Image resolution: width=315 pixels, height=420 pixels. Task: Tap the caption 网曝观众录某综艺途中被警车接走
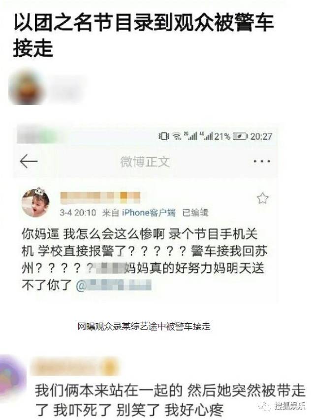[x=144, y=326]
